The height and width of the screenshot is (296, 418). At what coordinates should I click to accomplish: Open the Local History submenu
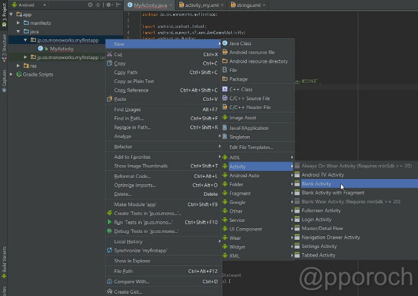point(163,242)
